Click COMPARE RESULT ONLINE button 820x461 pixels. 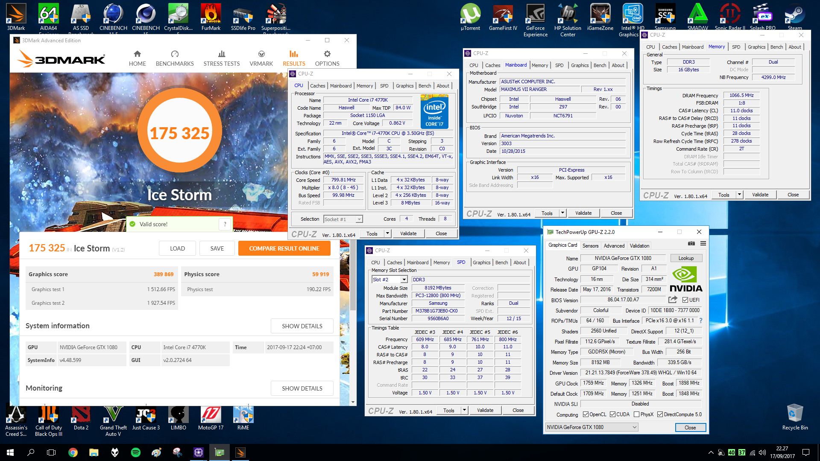[x=284, y=248]
